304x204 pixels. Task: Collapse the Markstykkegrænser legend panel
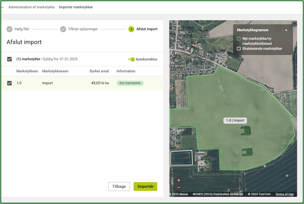click(x=286, y=30)
